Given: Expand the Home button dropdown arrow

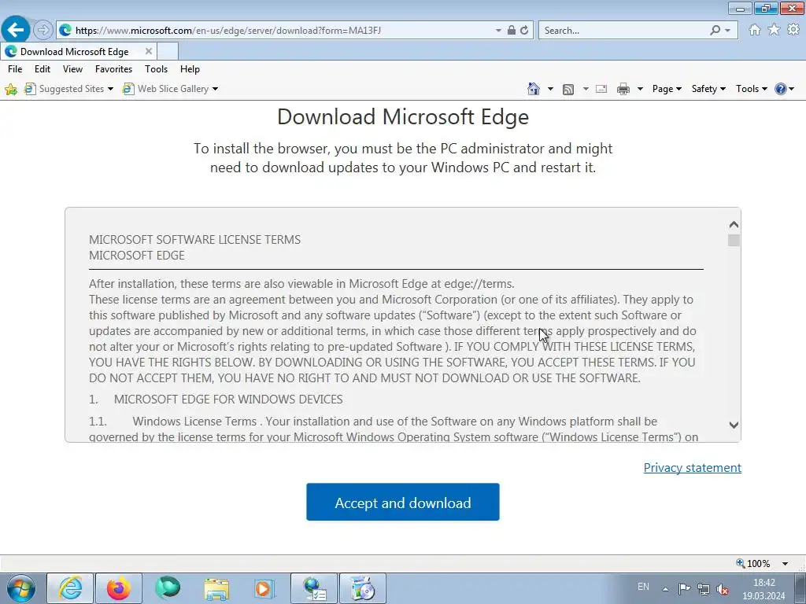Looking at the screenshot, I should [550, 89].
